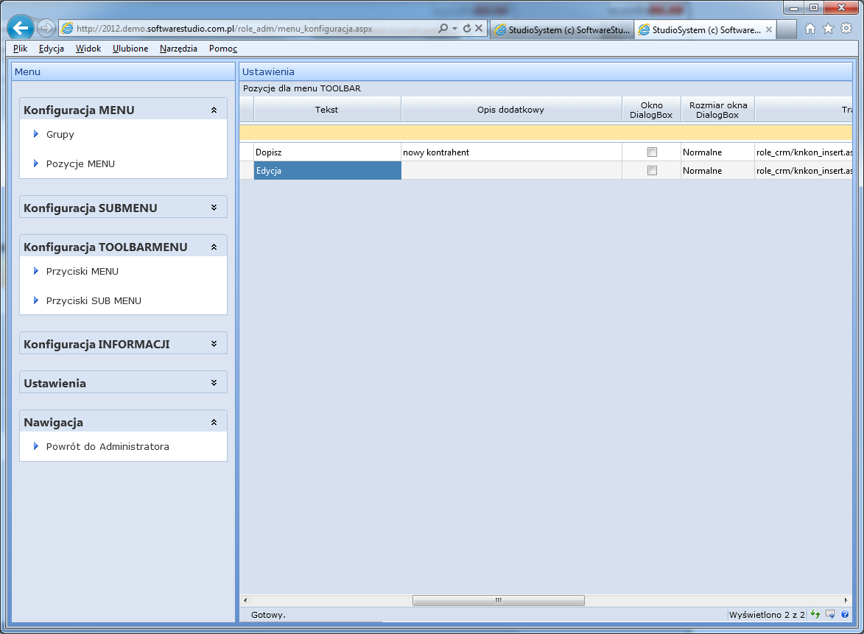The image size is (864, 634).
Task: Expand the Konfiguracja INFORMACJI section
Action: pyautogui.click(x=214, y=344)
